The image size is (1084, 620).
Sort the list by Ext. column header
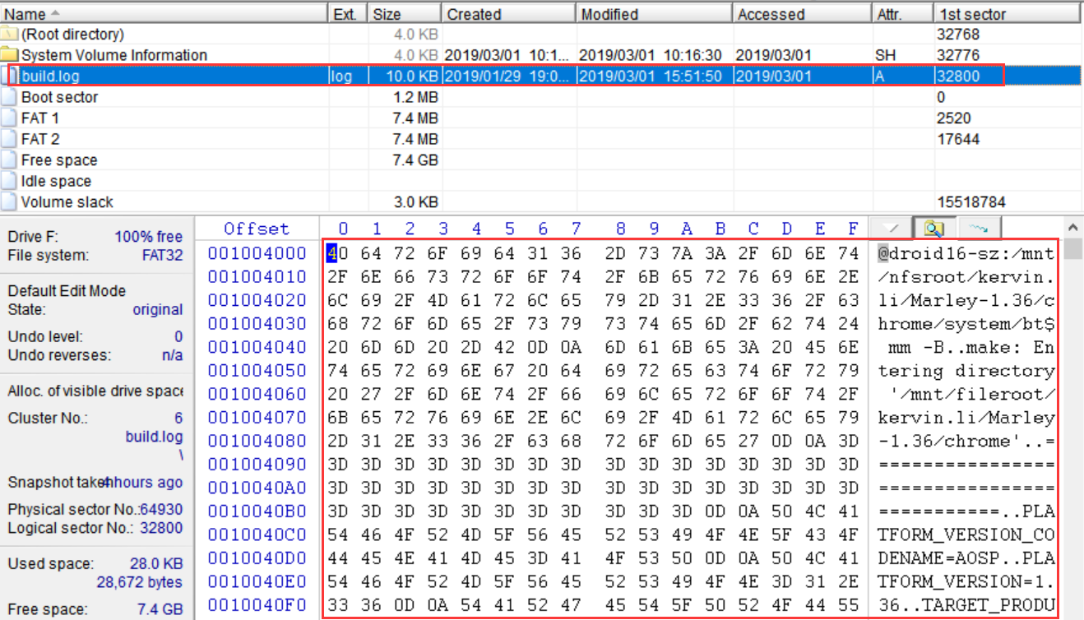pyautogui.click(x=348, y=14)
